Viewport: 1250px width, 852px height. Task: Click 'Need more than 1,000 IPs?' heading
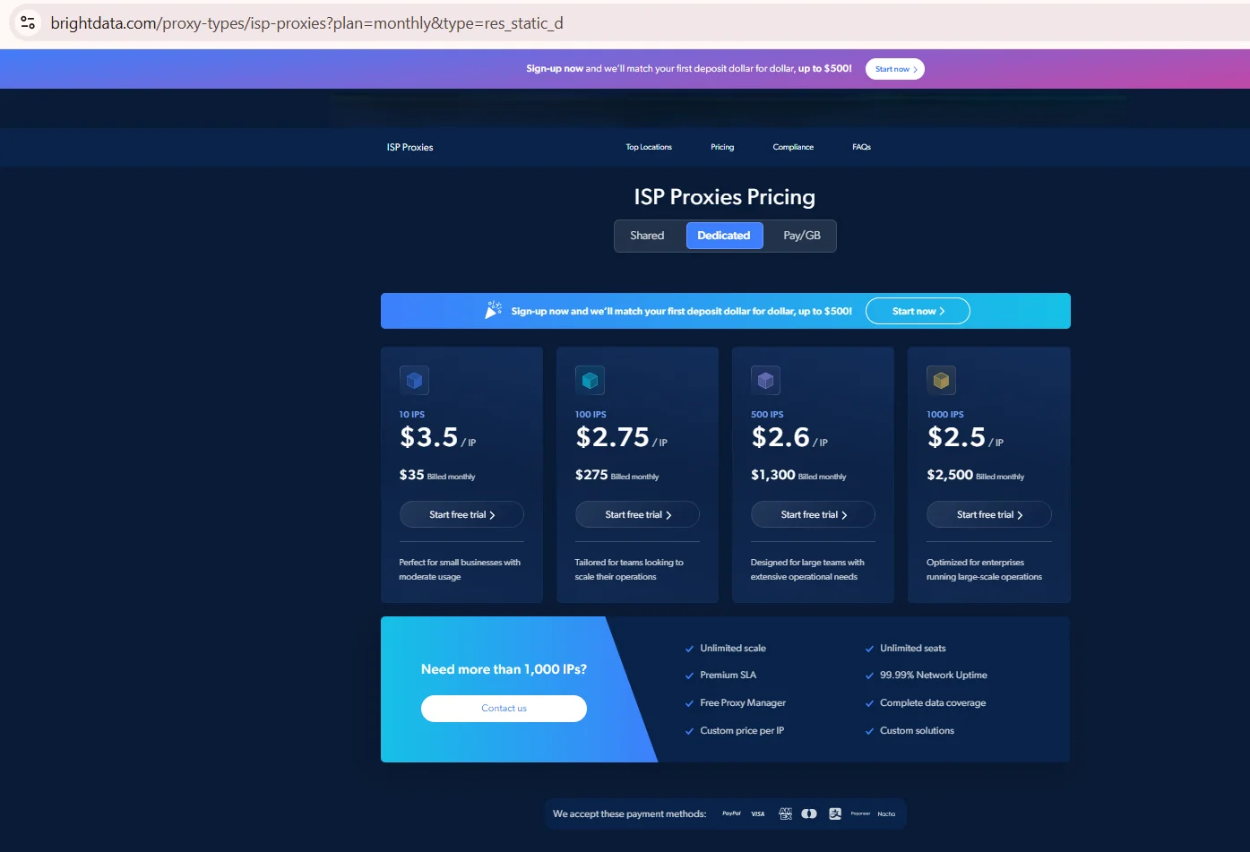[504, 669]
